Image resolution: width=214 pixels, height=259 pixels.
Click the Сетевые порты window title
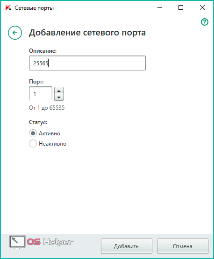click(x=34, y=8)
